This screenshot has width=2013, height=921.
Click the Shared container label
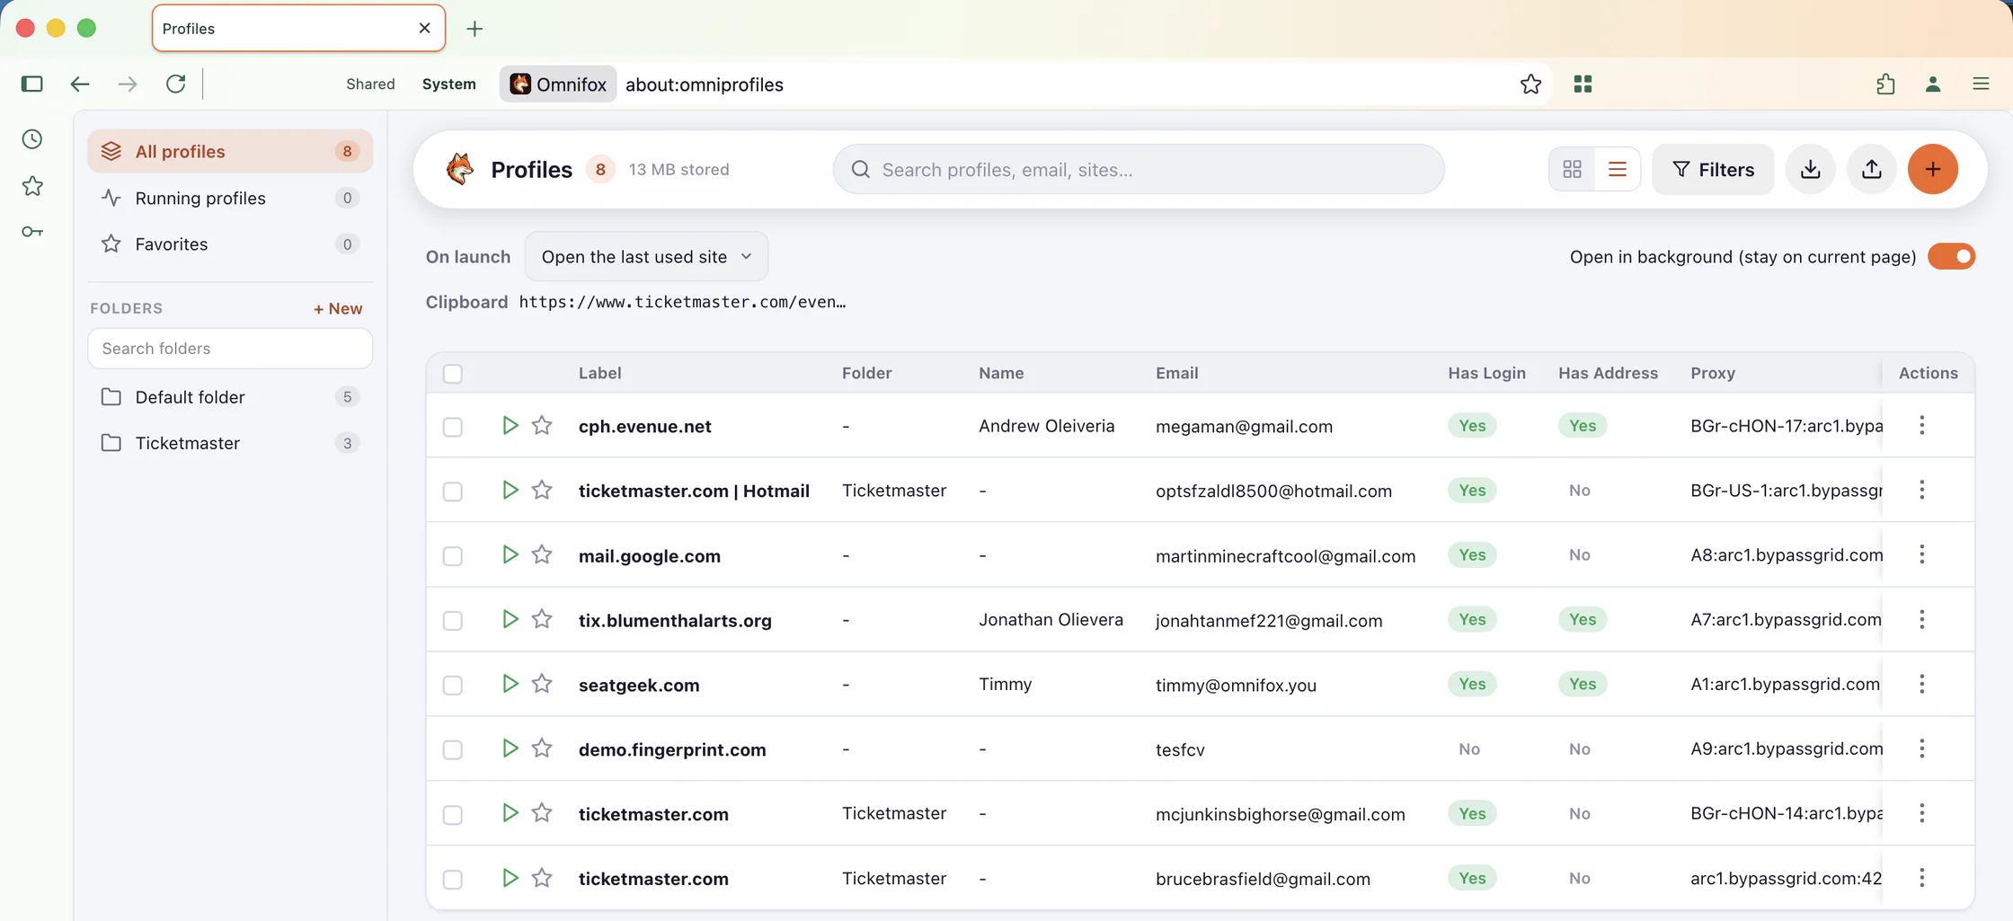370,84
